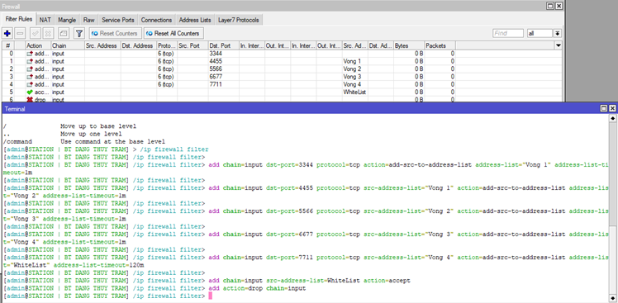Select 'Vong 1' source address list cell

tap(355, 61)
